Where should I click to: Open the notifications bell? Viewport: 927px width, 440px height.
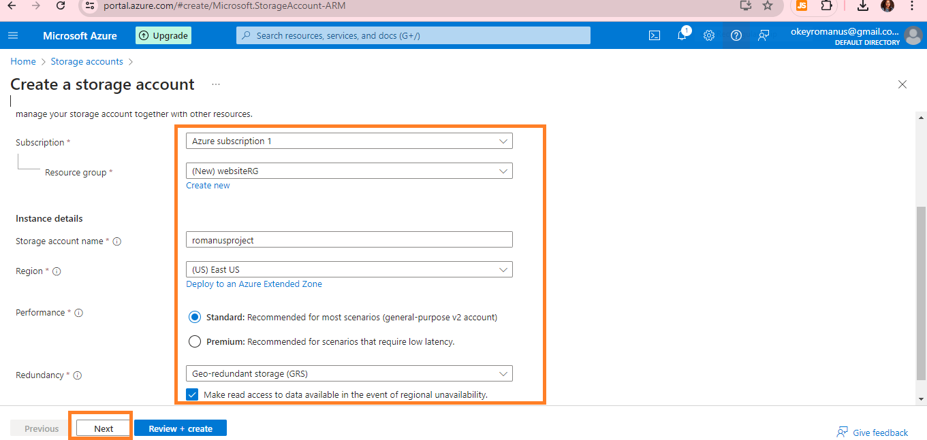(x=682, y=35)
